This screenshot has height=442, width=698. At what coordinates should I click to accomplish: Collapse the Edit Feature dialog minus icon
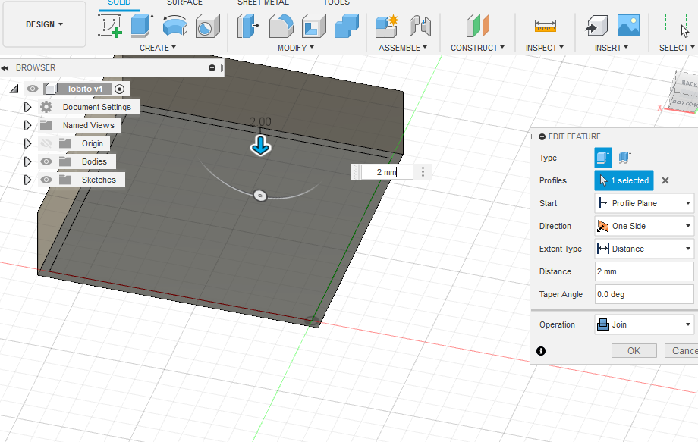(542, 137)
